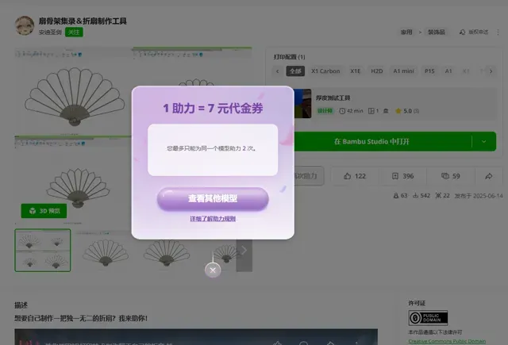Click the plate count icon

(x=371, y=111)
